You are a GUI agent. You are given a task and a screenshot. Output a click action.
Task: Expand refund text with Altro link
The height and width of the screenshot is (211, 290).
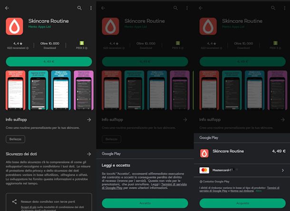coord(259,191)
